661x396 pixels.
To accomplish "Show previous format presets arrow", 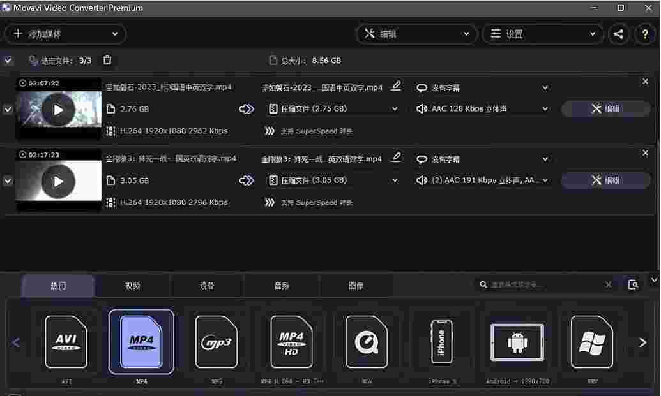I will point(15,342).
